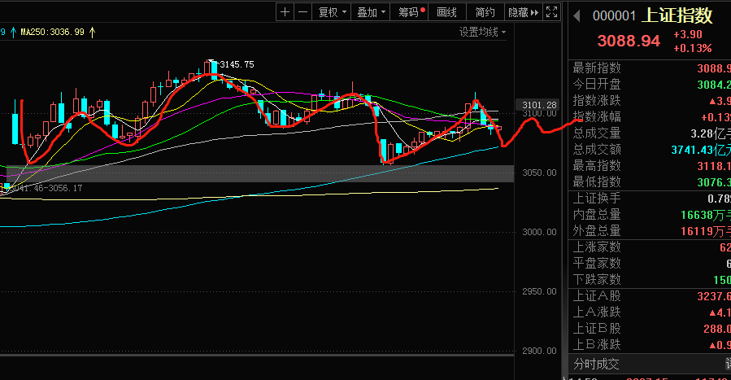Enter fullscreen chart view

pos(552,12)
